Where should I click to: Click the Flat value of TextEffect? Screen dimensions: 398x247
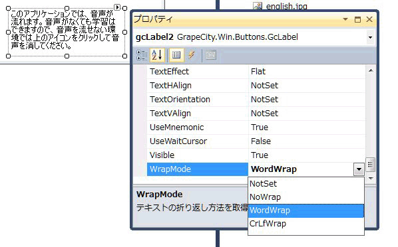pyautogui.click(x=258, y=72)
